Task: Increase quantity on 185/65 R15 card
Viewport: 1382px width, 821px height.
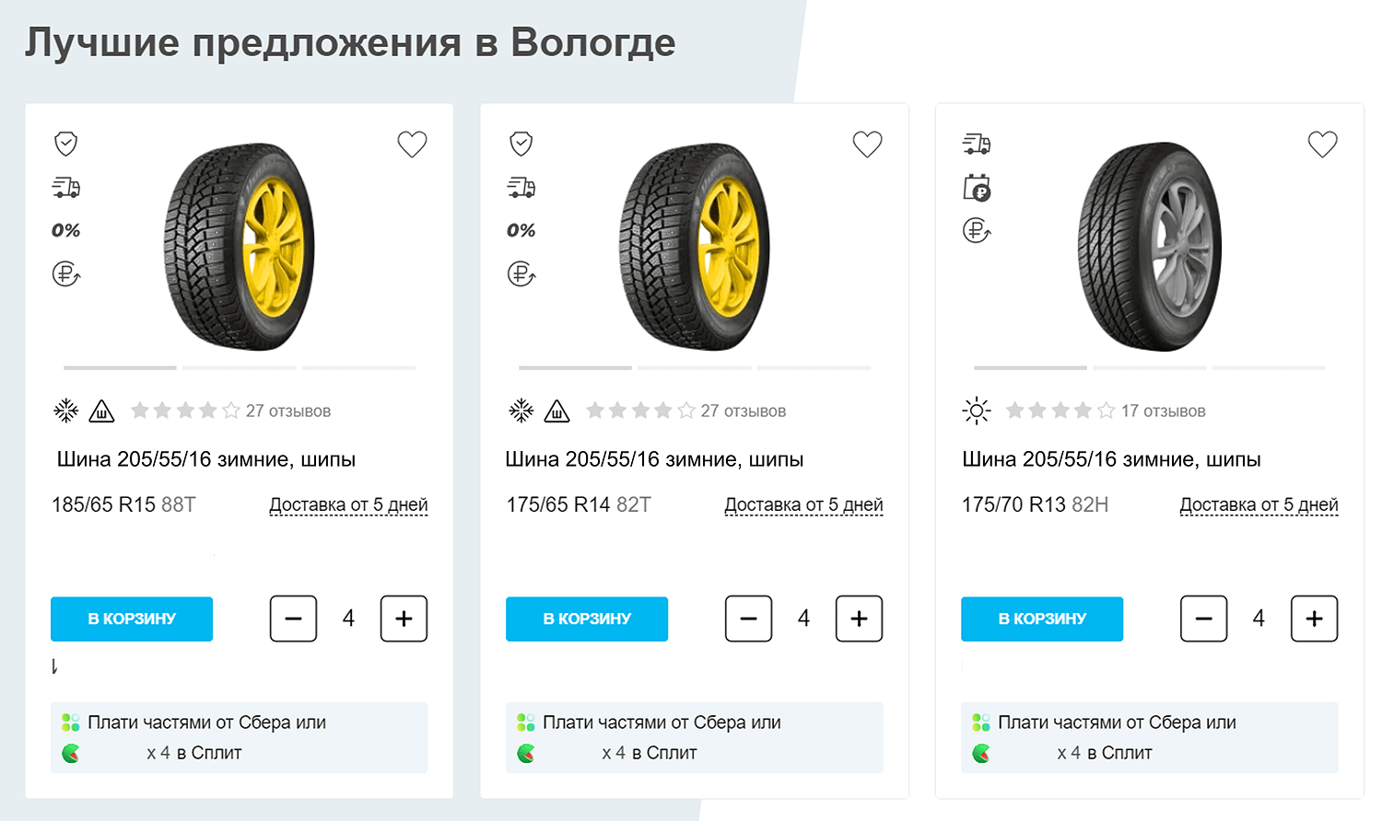Action: [404, 619]
